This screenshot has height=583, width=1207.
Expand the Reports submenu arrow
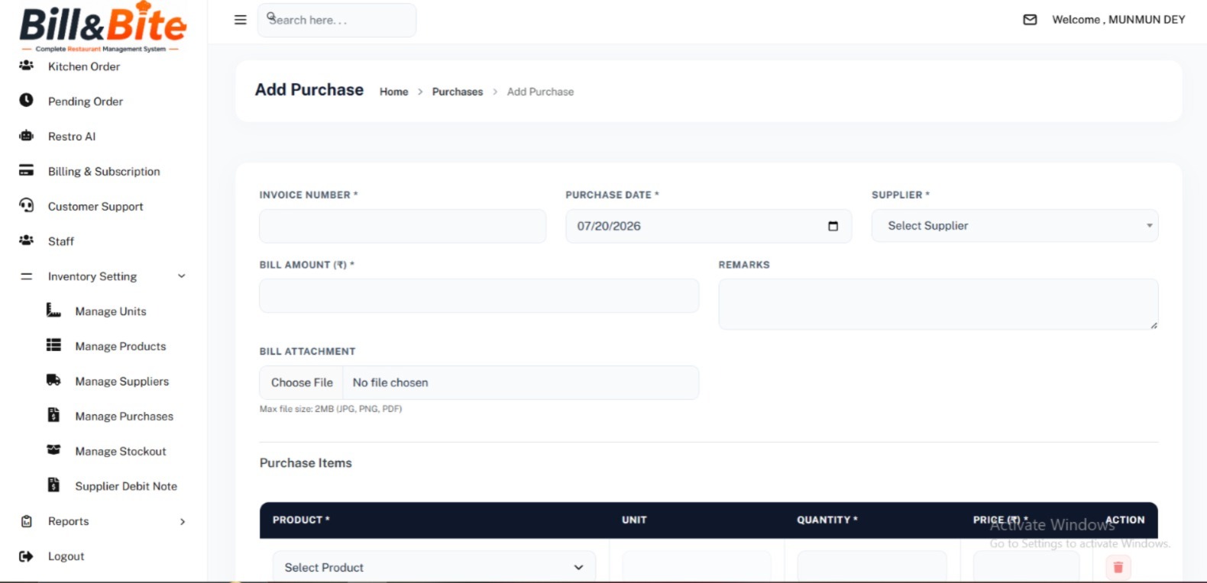pos(183,522)
